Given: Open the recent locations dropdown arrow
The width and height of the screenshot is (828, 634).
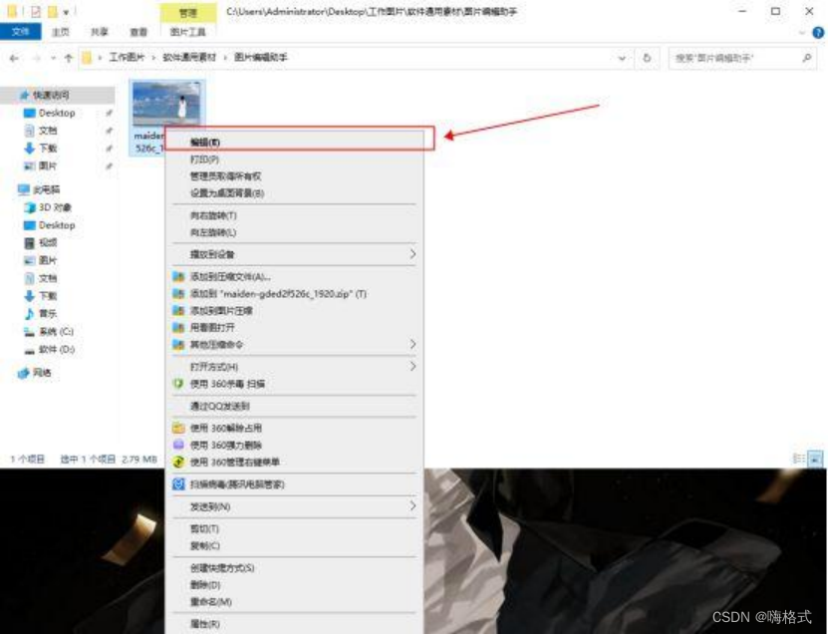Looking at the screenshot, I should pos(53,58).
